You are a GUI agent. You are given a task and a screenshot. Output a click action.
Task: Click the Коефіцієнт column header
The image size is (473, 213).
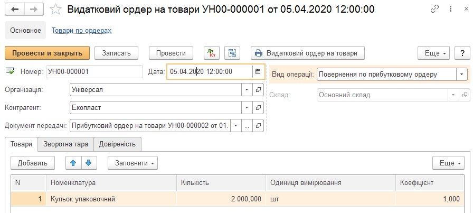tap(430, 183)
